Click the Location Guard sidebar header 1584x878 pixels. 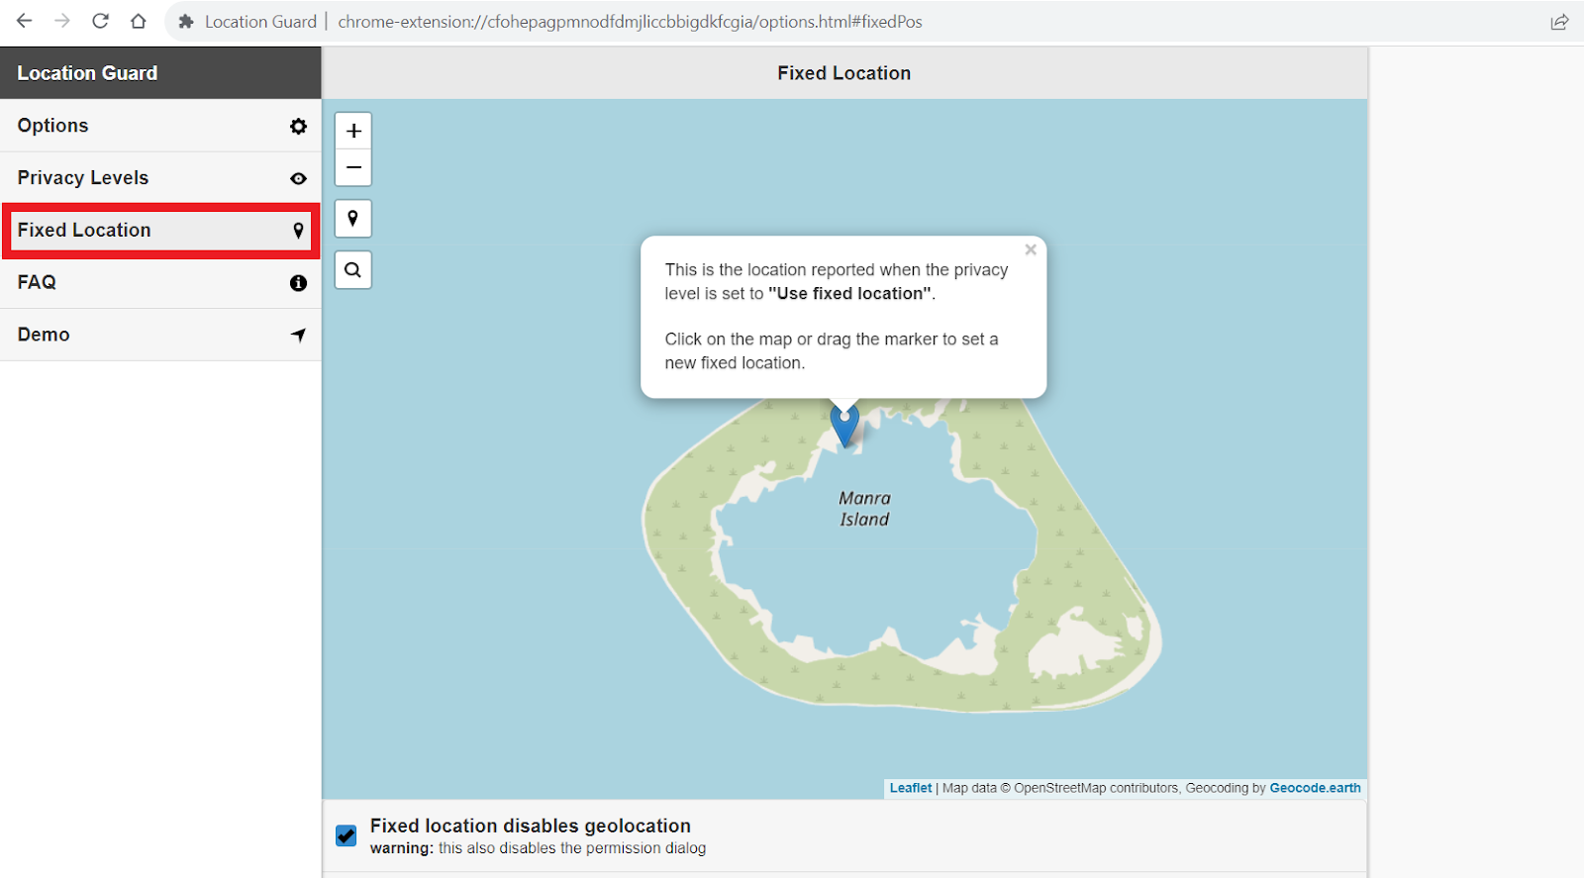[160, 73]
